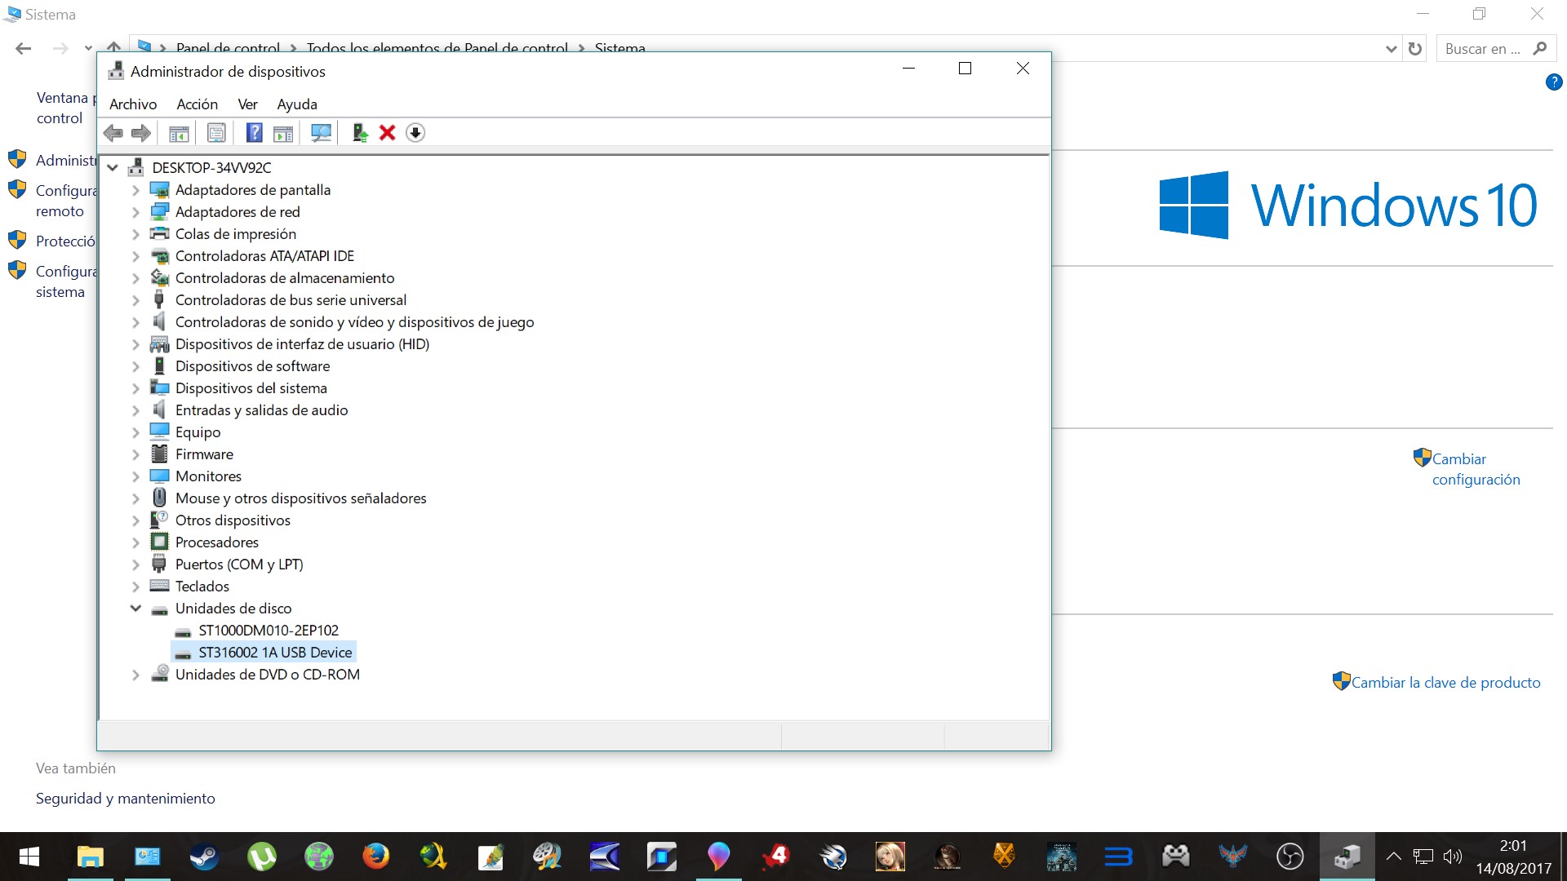The width and height of the screenshot is (1567, 881).
Task: Click the red X uninstall device icon
Action: 388,133
